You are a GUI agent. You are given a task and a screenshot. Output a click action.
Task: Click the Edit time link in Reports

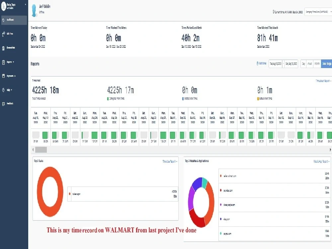[261, 63]
